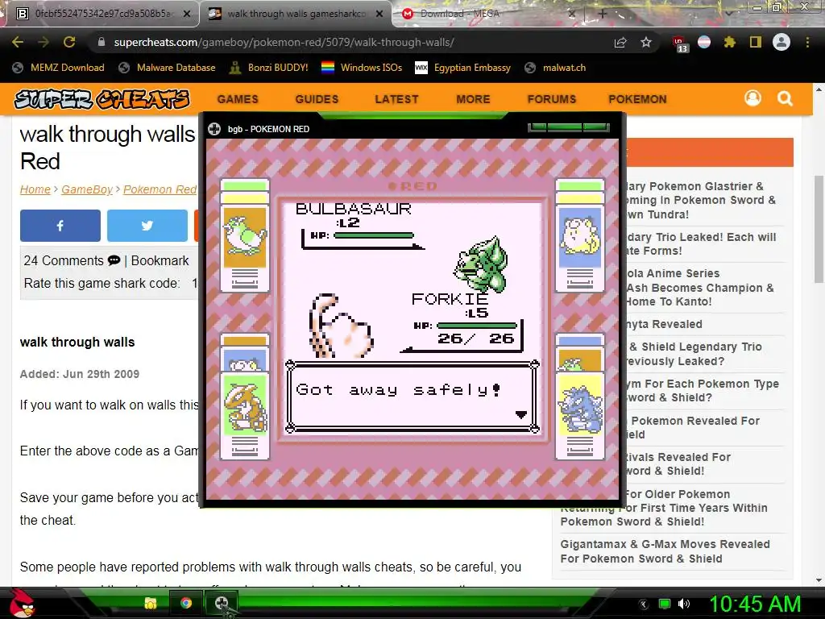Open File Explorer from the taskbar
The height and width of the screenshot is (619, 825).
pyautogui.click(x=151, y=603)
